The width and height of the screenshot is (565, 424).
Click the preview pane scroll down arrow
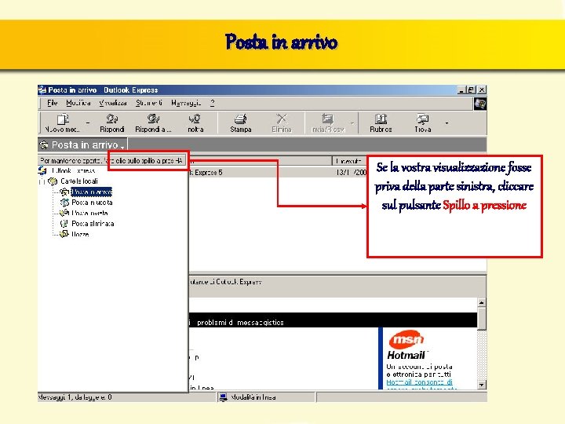[x=481, y=385]
